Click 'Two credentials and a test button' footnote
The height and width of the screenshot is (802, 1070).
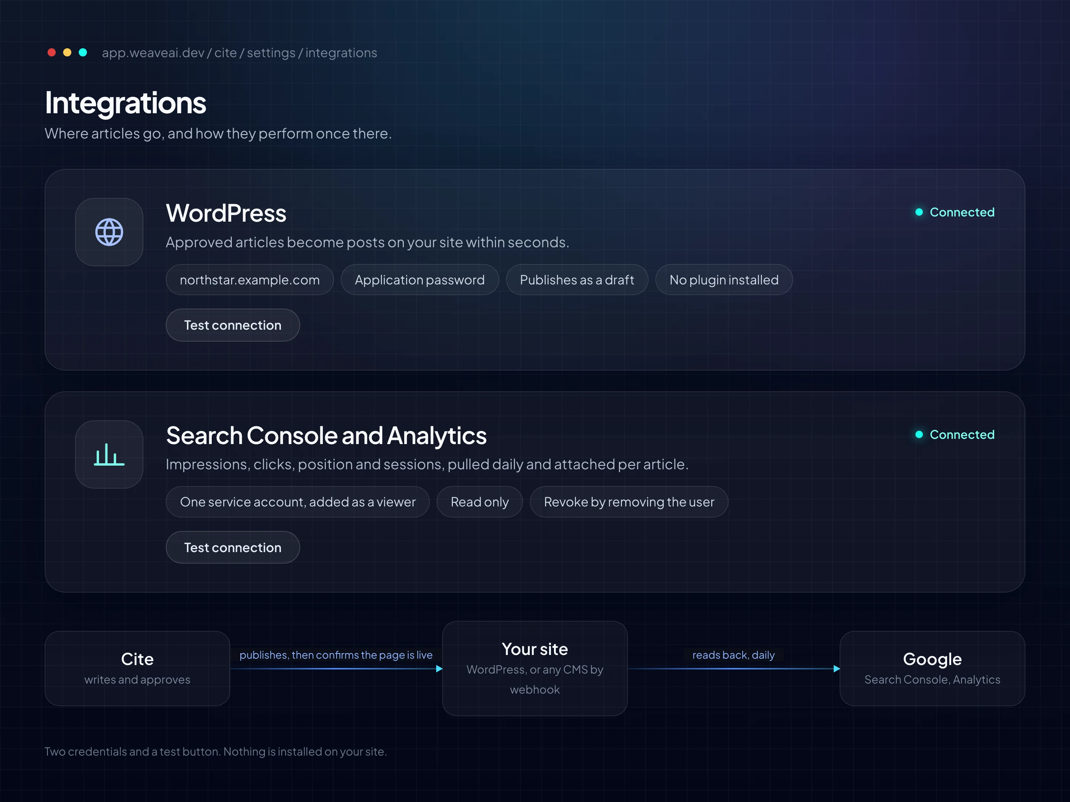tap(215, 752)
